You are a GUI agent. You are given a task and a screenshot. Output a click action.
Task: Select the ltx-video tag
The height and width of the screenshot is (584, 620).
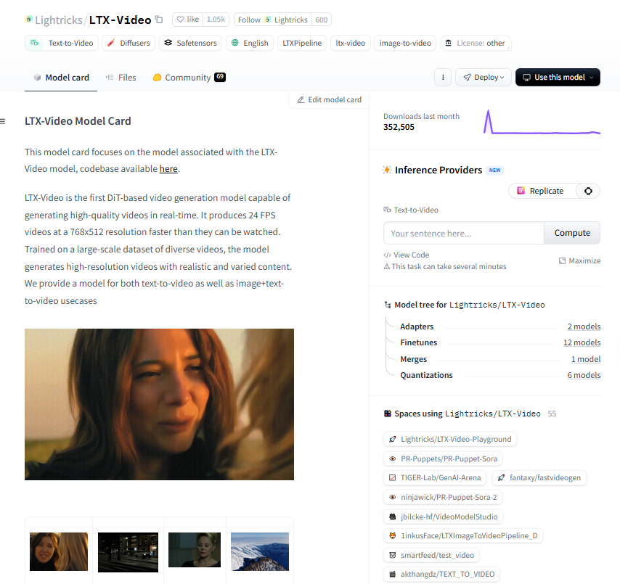pos(351,43)
